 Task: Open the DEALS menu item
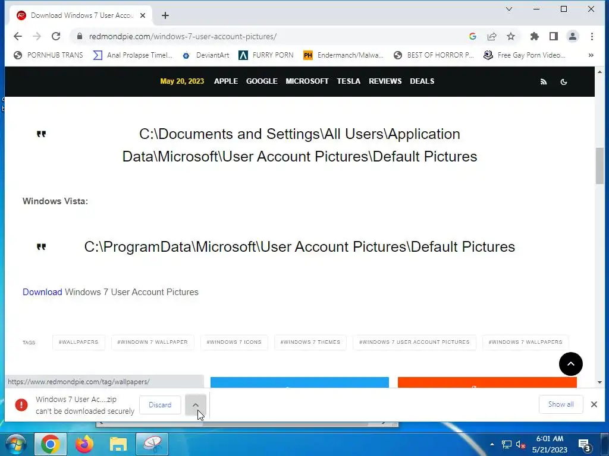pos(422,81)
